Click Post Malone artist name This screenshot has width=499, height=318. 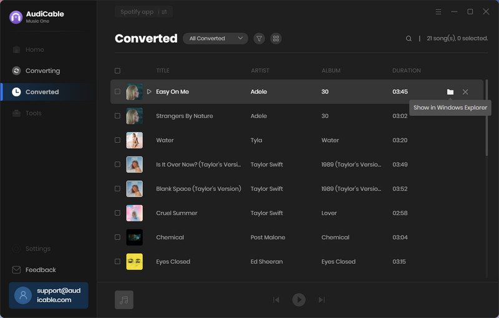tap(268, 237)
